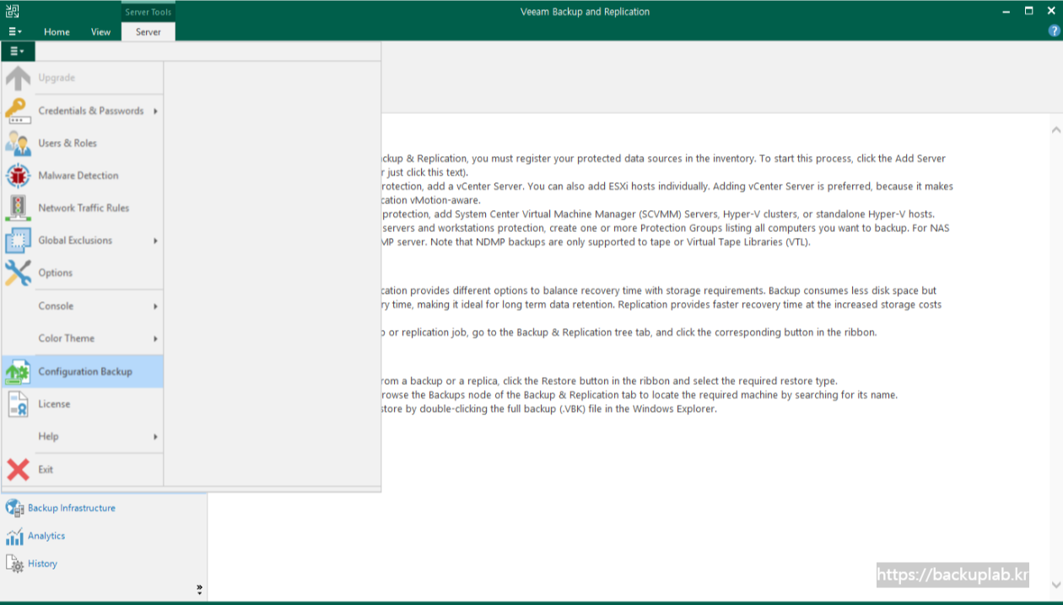Choose Network Traffic Rules menu item

point(83,208)
